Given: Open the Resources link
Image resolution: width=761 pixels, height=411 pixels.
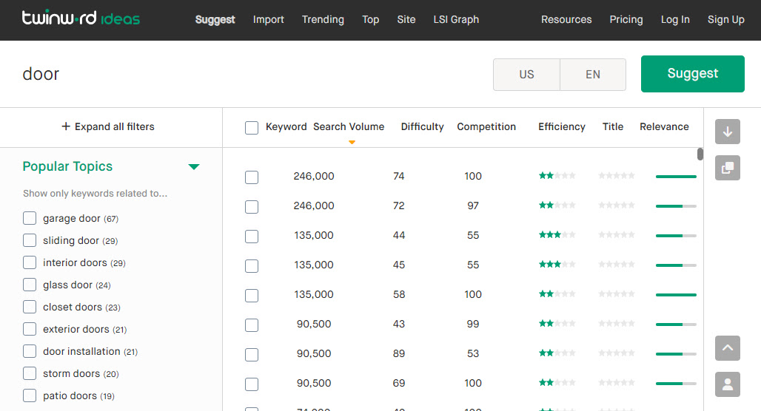Looking at the screenshot, I should coord(566,19).
